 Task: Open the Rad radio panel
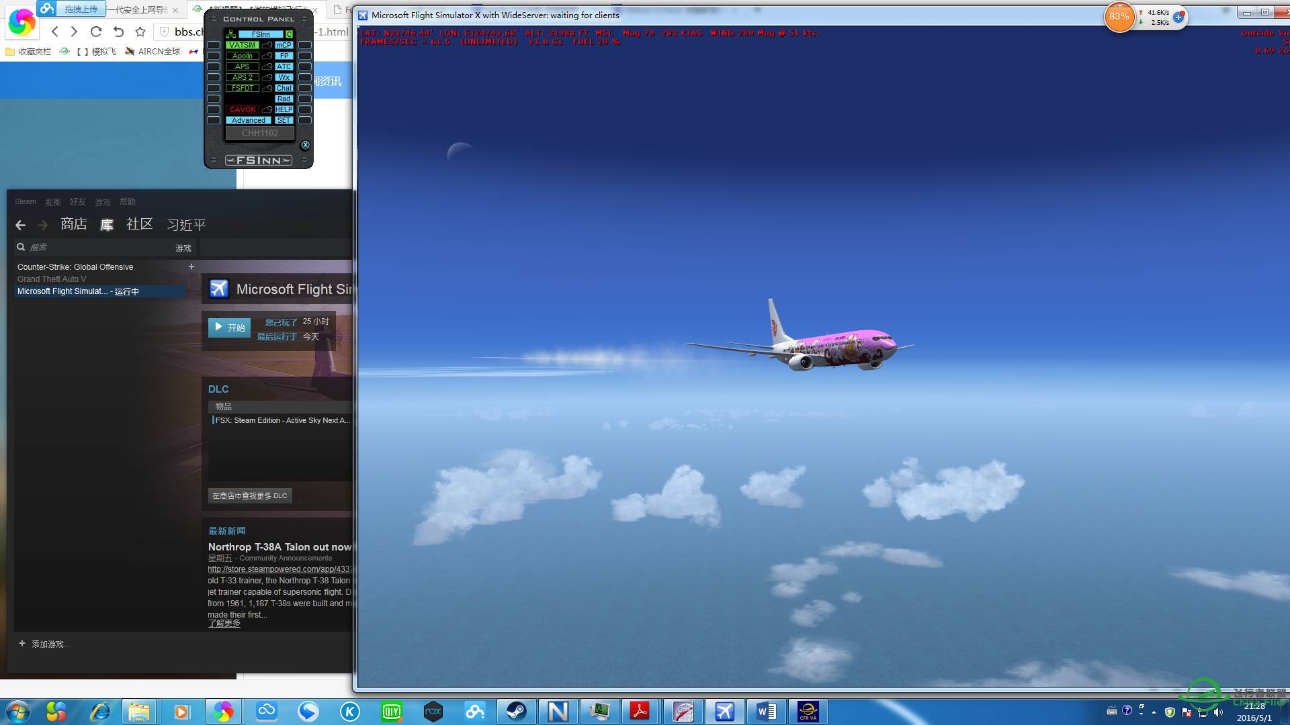pyautogui.click(x=284, y=99)
